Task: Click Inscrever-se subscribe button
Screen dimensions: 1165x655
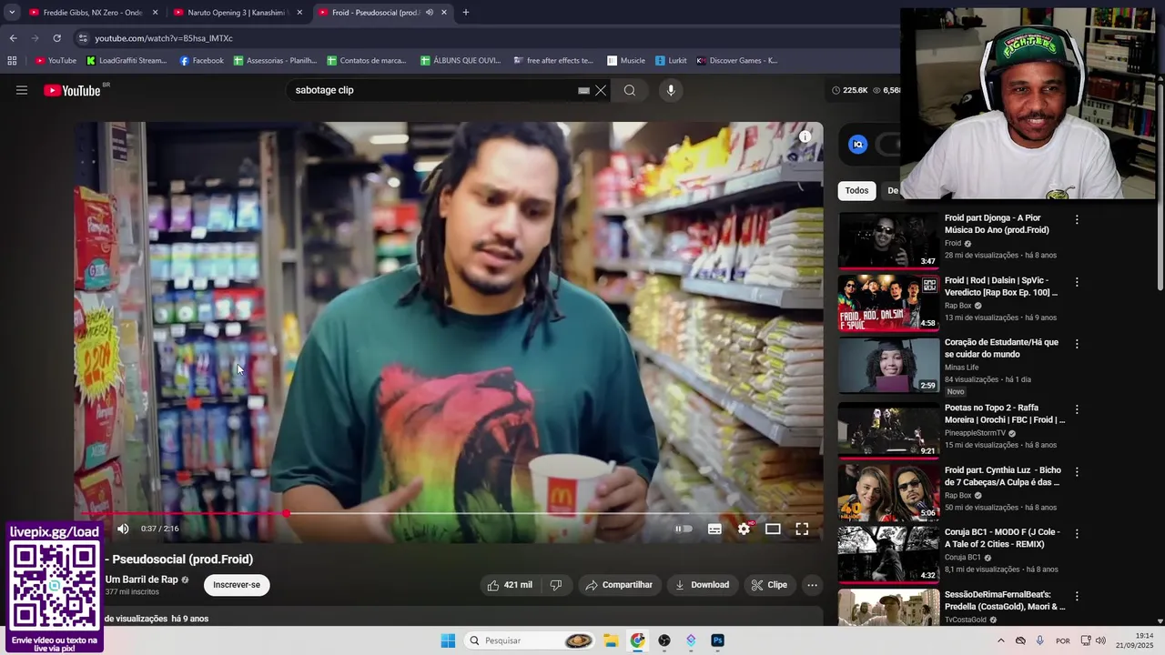Action: [x=237, y=585]
